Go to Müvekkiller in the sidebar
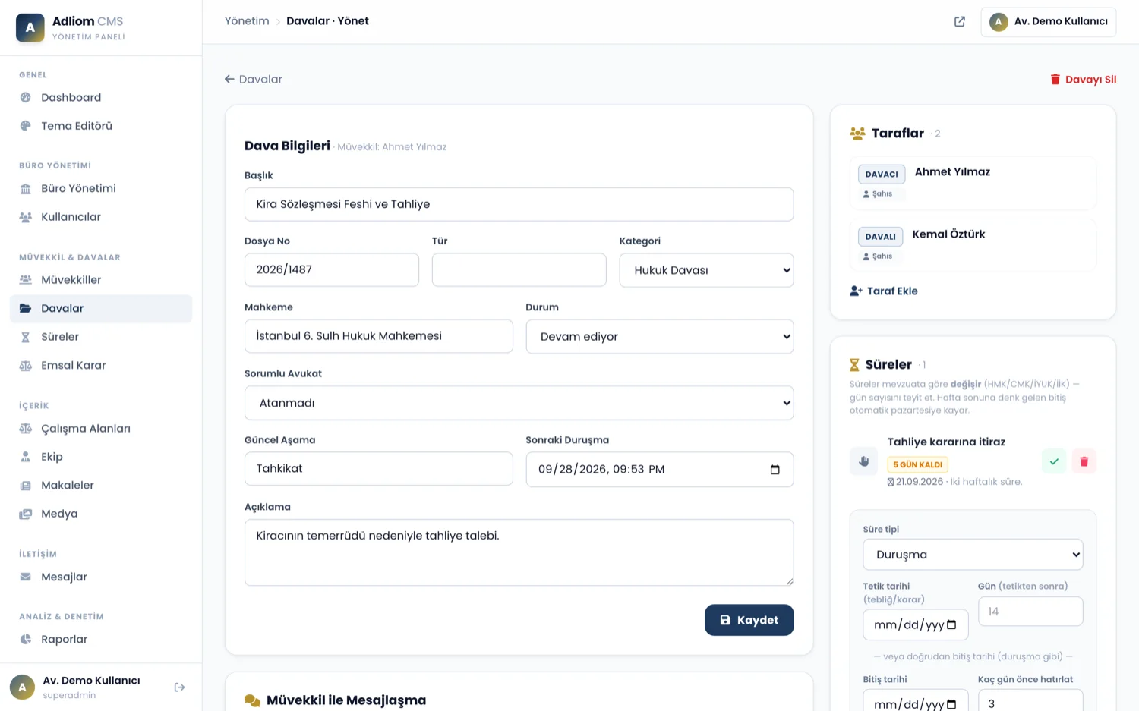This screenshot has width=1139, height=711. pyautogui.click(x=101, y=280)
